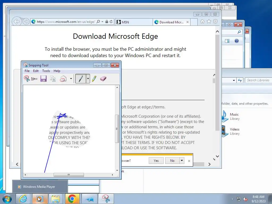Screen dimensions: 272x204
Task: Refresh the Internet Explorer page
Action: tap(111, 22)
